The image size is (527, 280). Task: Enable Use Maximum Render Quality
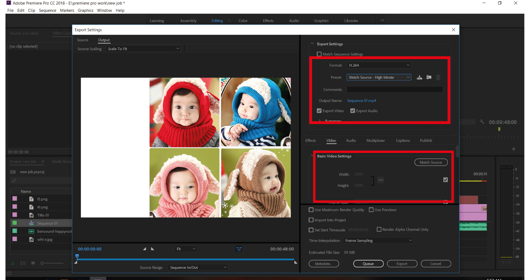tap(311, 209)
